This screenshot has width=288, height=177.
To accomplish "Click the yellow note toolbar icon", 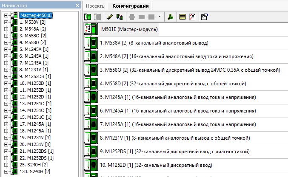I will click(x=182, y=17).
